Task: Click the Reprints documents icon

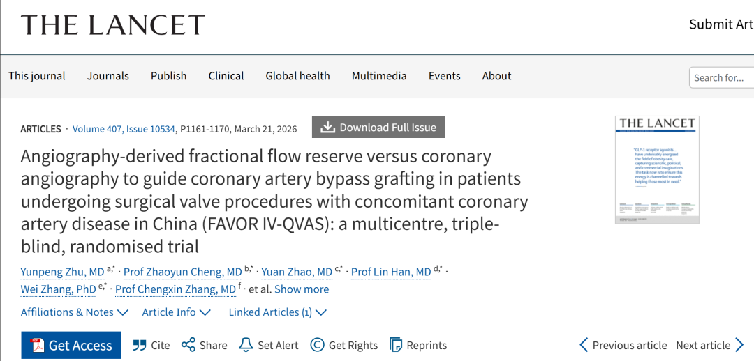Action: pyautogui.click(x=396, y=345)
